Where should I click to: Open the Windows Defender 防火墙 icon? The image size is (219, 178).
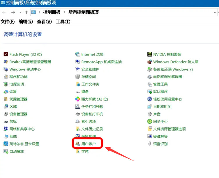[150, 62]
